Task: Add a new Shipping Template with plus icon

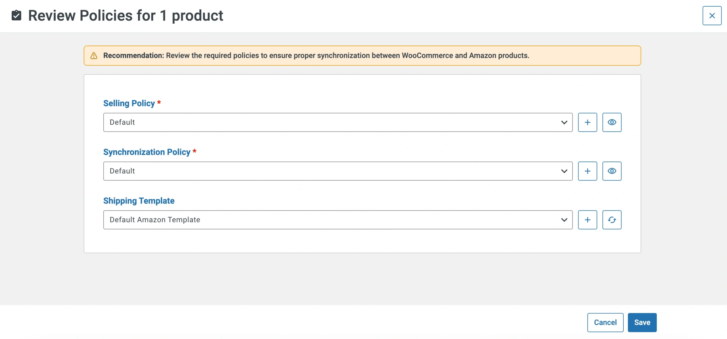Action: click(x=587, y=220)
